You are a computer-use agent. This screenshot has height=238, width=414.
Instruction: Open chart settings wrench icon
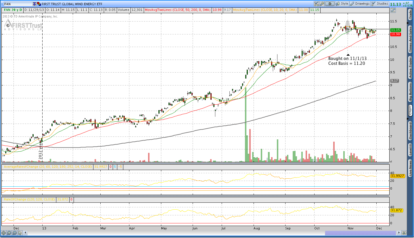(322, 4)
